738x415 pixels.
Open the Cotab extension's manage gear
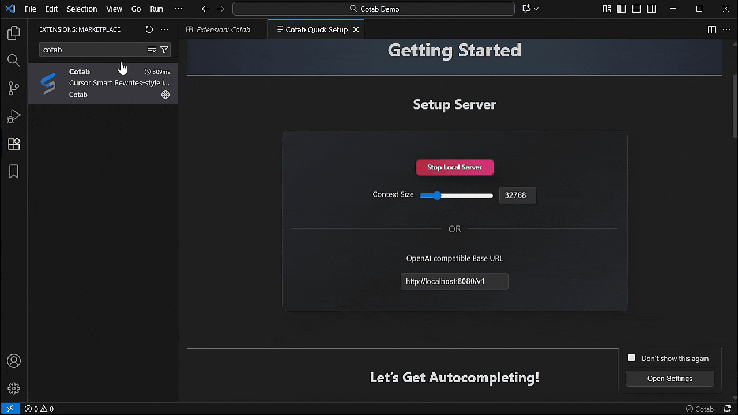coord(165,95)
